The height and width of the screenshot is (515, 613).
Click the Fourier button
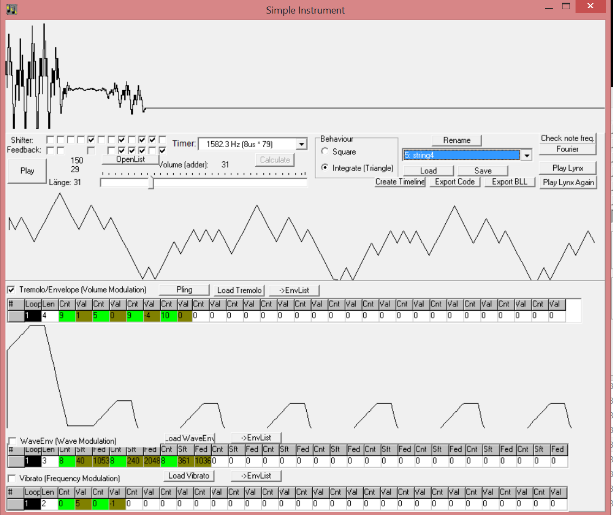[567, 149]
